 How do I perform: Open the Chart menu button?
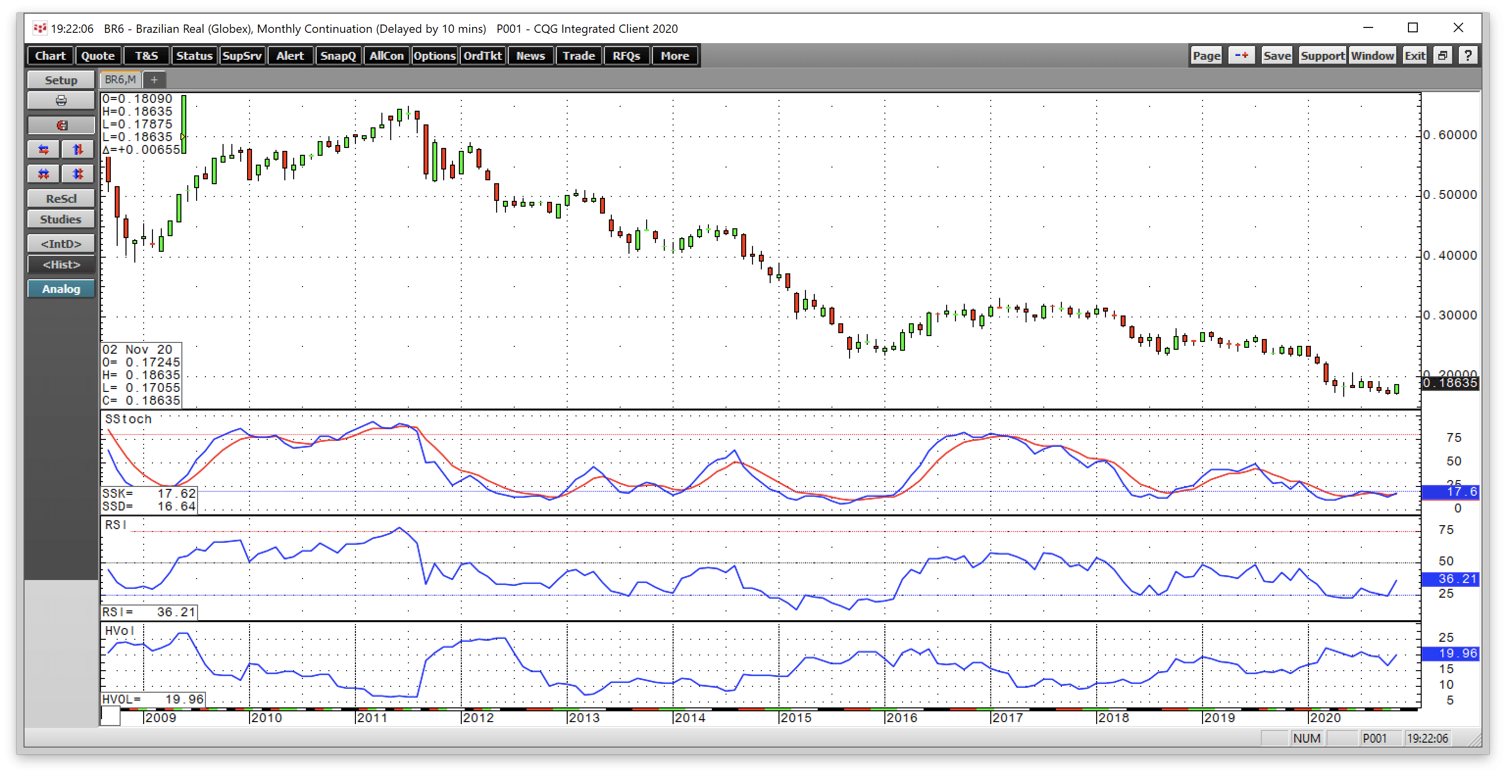coord(50,55)
